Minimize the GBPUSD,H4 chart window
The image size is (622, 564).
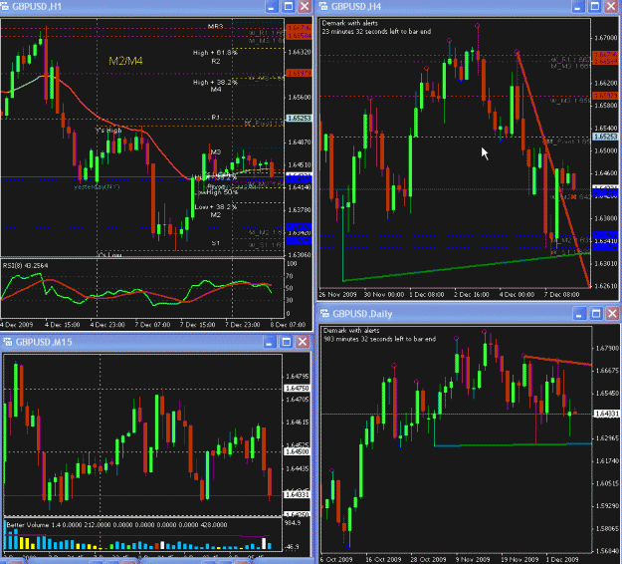pos(578,6)
